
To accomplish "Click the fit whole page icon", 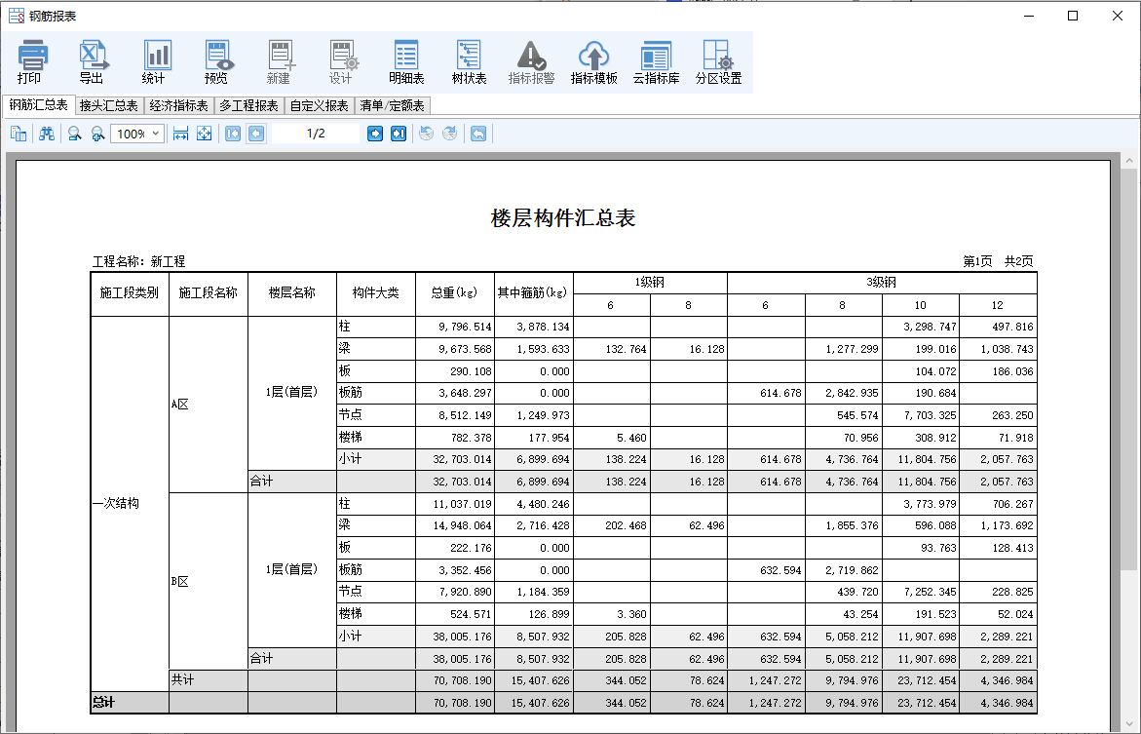I will click(x=205, y=134).
